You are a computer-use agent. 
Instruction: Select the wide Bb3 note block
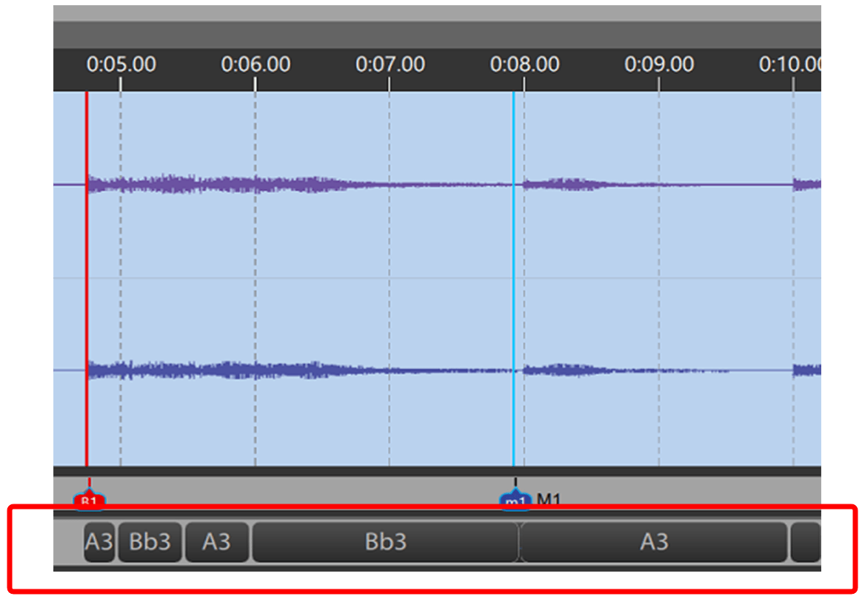[x=385, y=542]
